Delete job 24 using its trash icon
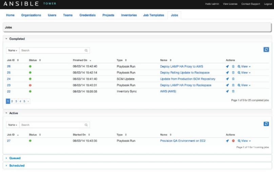This screenshot has height=172, width=274. tap(233, 79)
